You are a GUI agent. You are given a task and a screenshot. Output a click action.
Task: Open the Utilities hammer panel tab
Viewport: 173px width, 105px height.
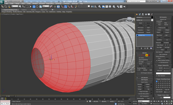152,14
